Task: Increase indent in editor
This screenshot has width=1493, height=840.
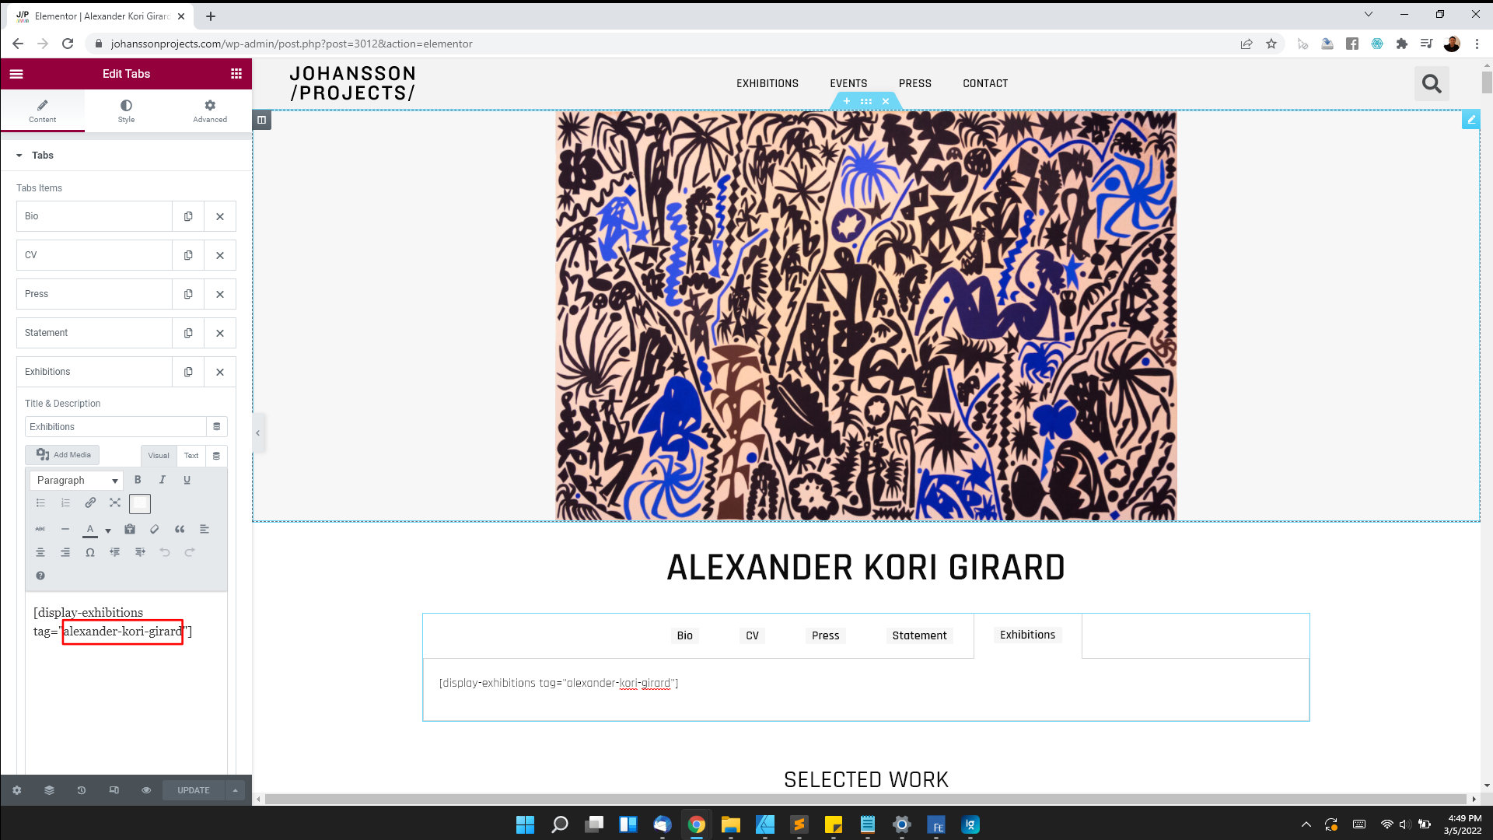Action: pos(140,552)
